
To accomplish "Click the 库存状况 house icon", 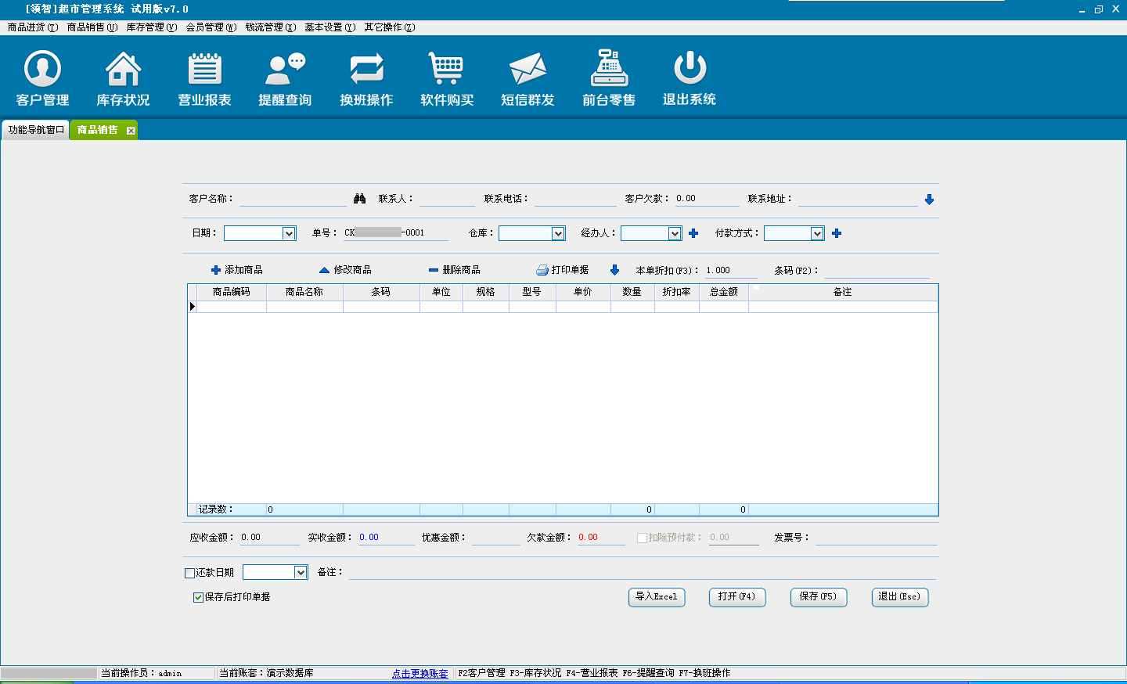I will coord(123,70).
